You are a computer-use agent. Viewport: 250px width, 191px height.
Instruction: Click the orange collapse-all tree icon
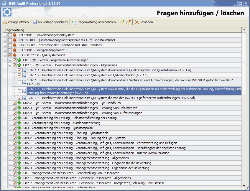(129, 22)
